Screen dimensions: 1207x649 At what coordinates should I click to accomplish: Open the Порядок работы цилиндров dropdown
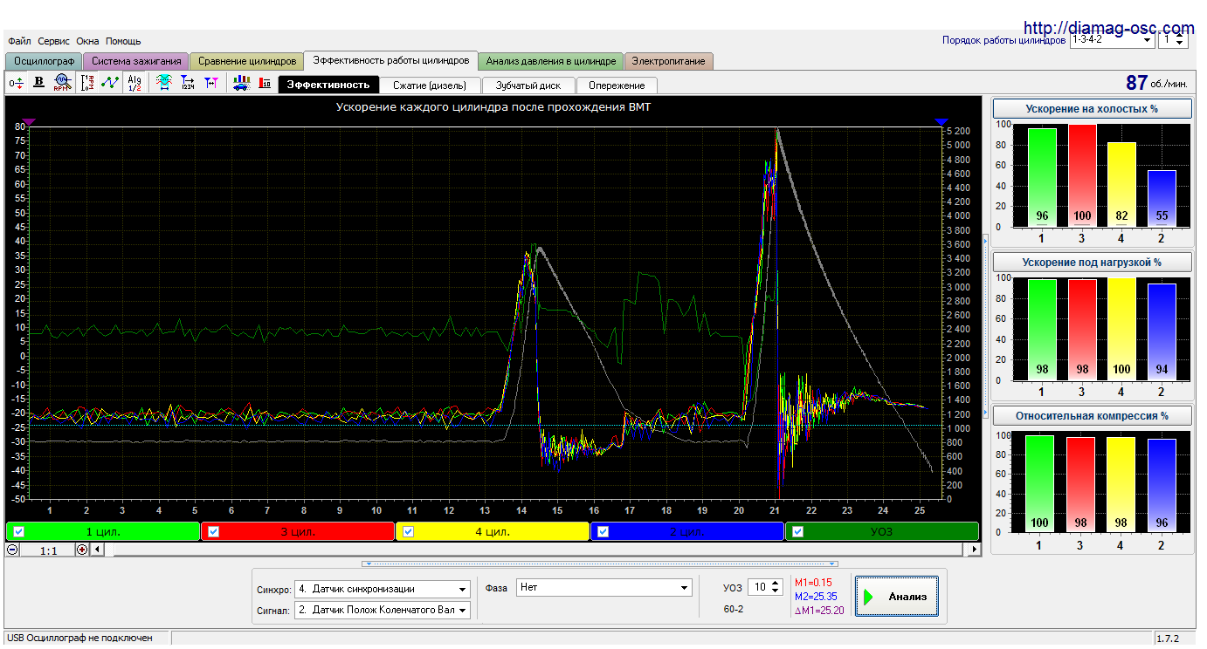coord(1112,39)
